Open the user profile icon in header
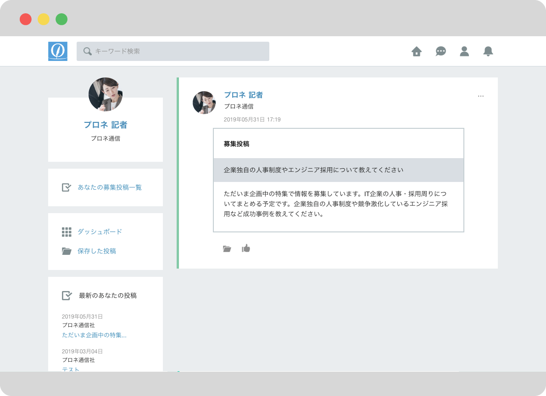This screenshot has width=546, height=396. pos(464,51)
